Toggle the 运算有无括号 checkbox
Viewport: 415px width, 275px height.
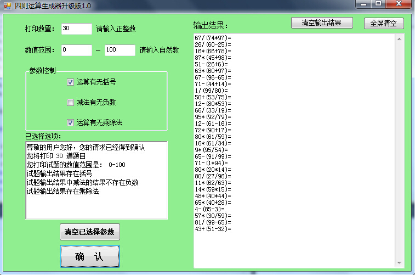(x=70, y=82)
